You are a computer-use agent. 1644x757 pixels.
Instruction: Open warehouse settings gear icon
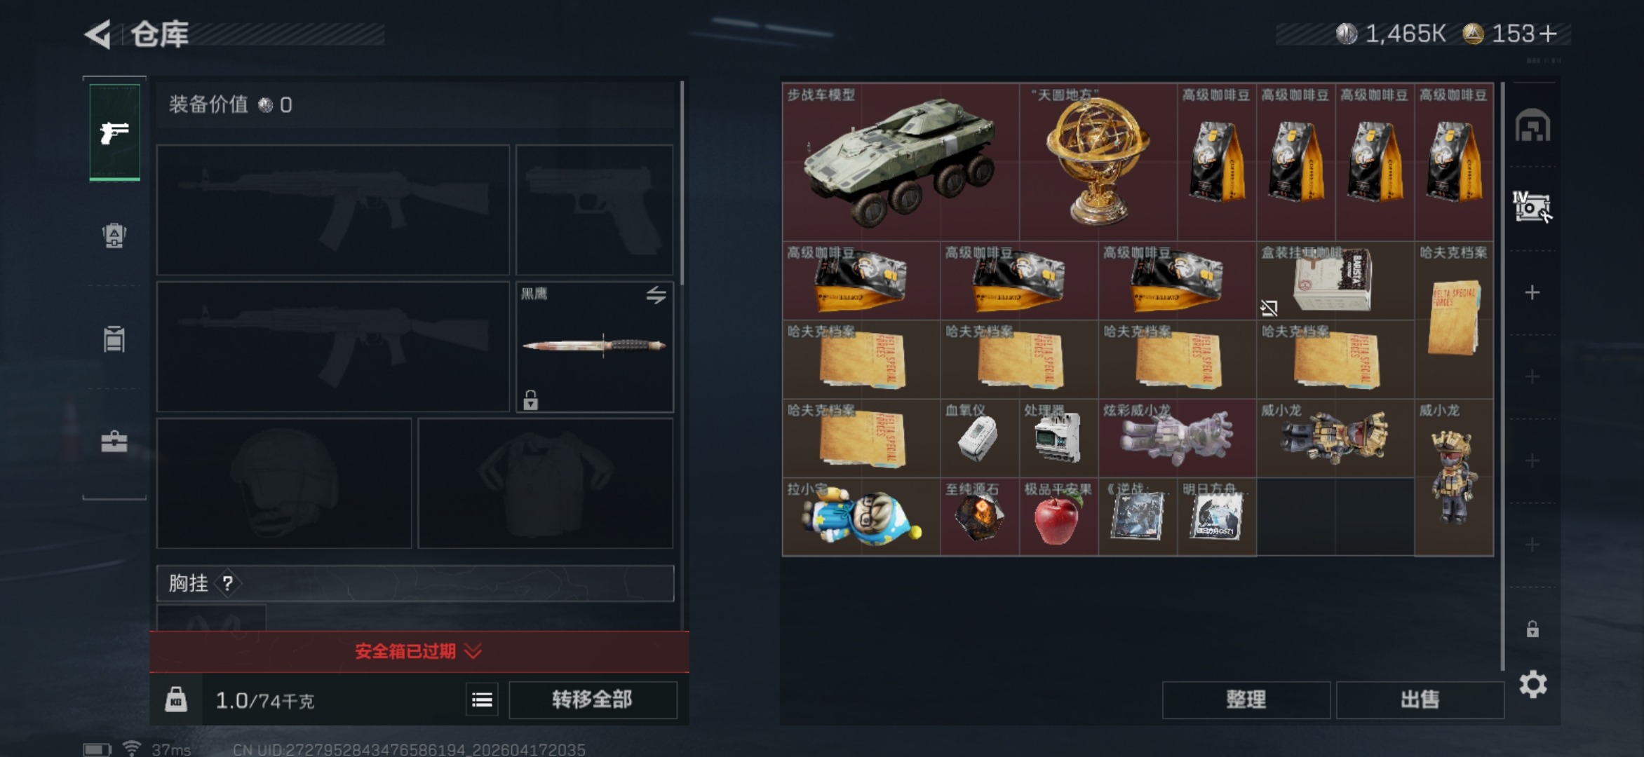(x=1533, y=684)
